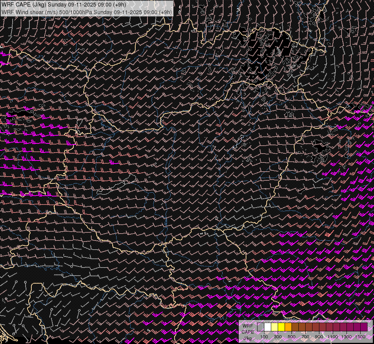Click the legend value '1500'

[360, 337]
